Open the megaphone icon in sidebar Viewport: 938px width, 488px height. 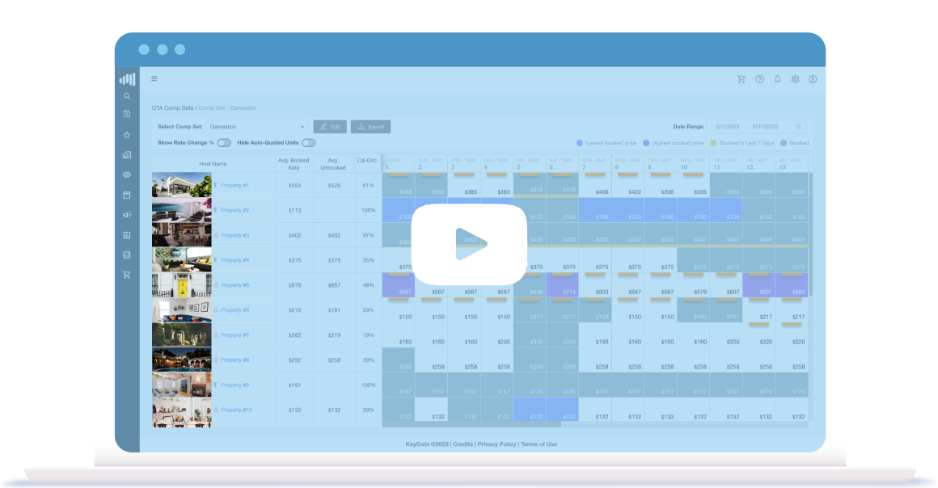pos(127,215)
